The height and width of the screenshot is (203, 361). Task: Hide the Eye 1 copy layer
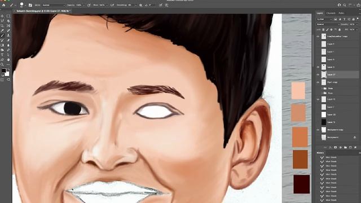[318, 82]
